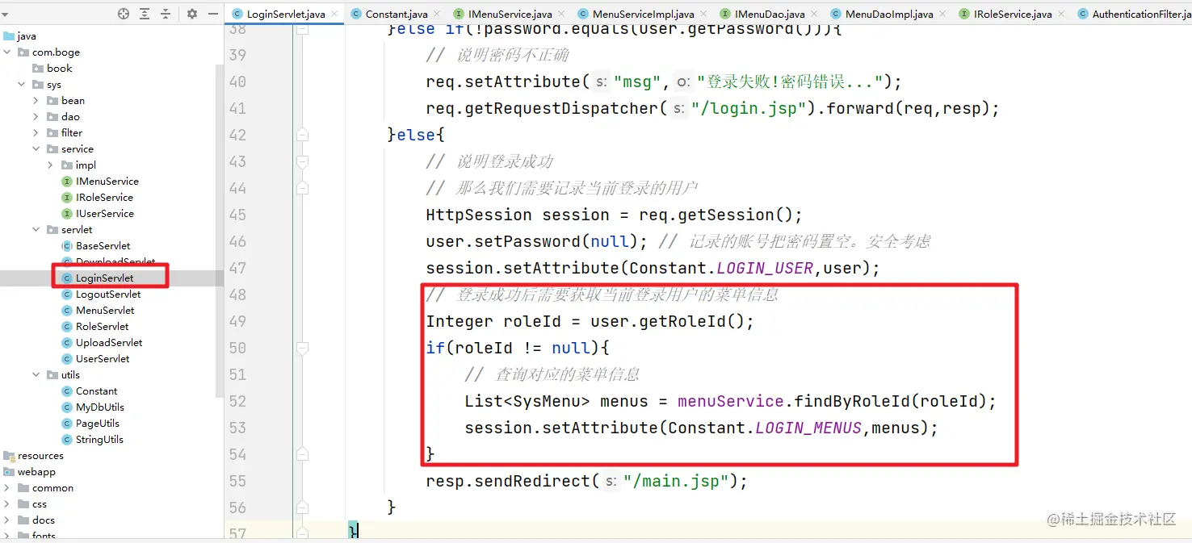Screen dimensions: 1192x543
Task: Close the MenuServiceImpl.java tab
Action: coord(703,15)
